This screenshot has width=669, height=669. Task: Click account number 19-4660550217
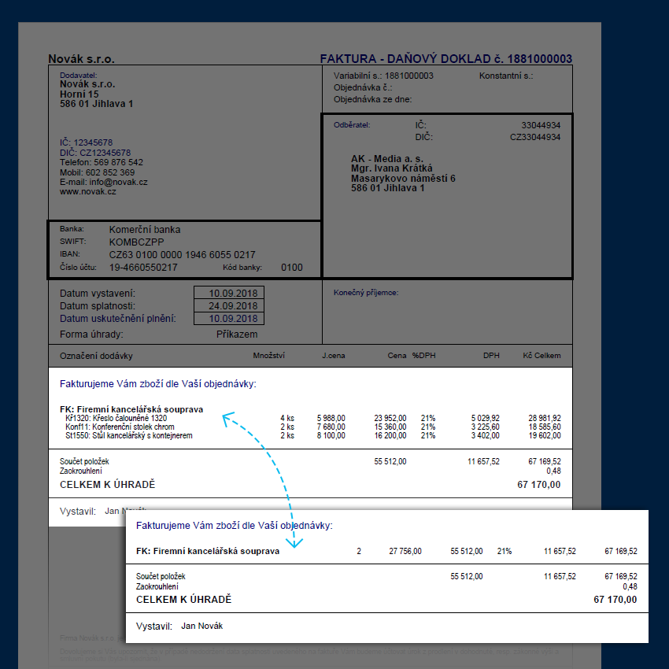[143, 268]
